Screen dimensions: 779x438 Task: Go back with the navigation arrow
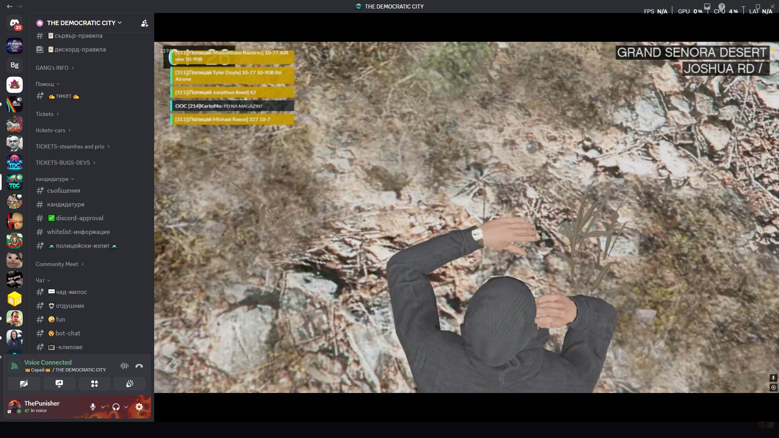(10, 6)
